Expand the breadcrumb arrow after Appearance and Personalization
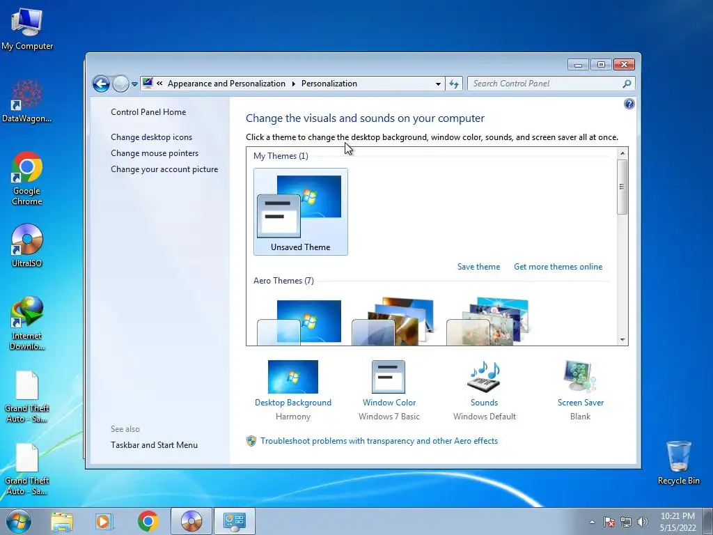The image size is (713, 535). point(293,84)
